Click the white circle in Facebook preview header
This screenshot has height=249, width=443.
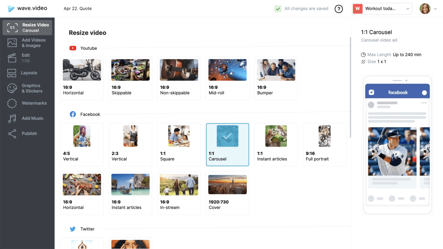(x=424, y=93)
